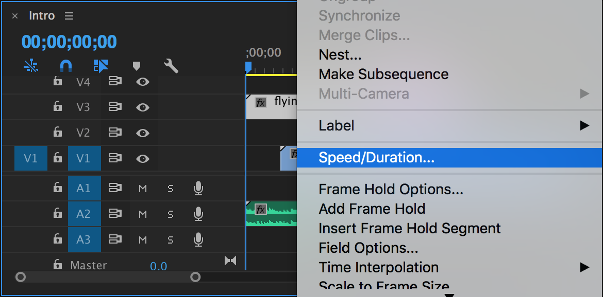Click the horizontal timeline scrollbar

pos(107,277)
